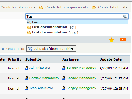Image resolution: width=132 pixels, height=99 pixels.
Task: Sort table by Assignee column header
Action: coord(70,59)
